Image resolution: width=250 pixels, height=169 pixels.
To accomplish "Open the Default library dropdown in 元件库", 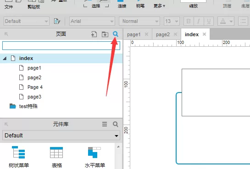I will (x=61, y=136).
